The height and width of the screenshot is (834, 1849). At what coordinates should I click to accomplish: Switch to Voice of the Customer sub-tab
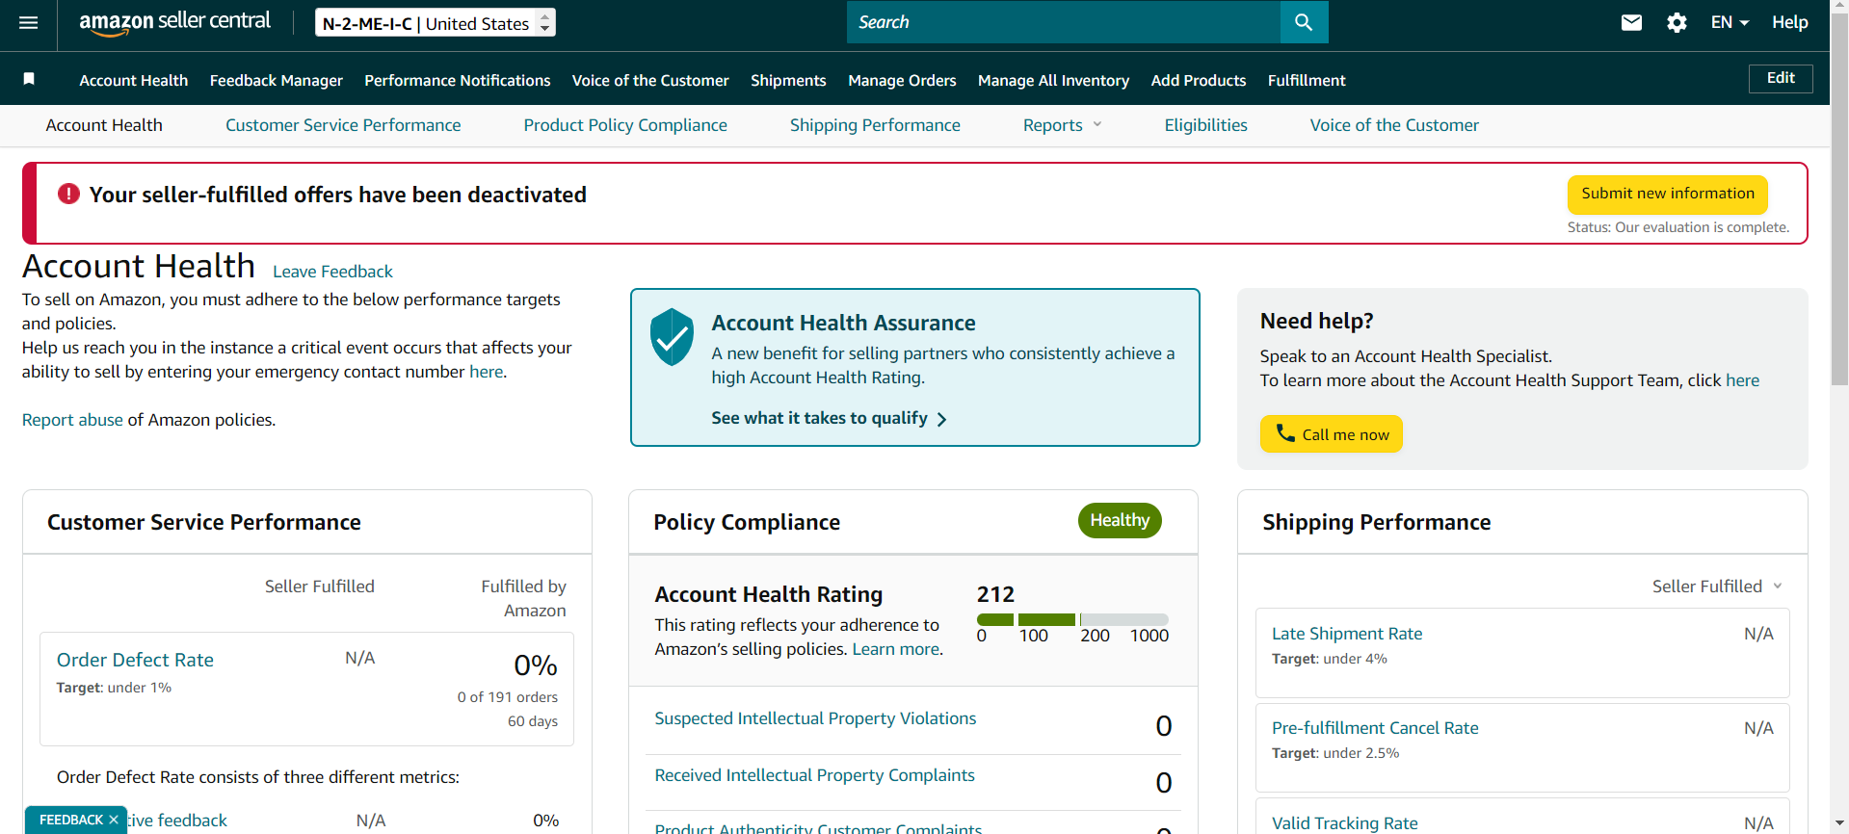[x=1394, y=125]
